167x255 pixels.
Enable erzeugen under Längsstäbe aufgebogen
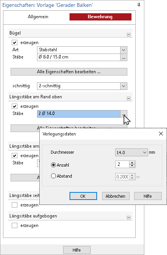pyautogui.click(x=15, y=225)
